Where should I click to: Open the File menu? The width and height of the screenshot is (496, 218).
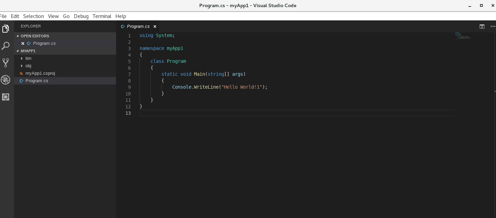coord(3,16)
